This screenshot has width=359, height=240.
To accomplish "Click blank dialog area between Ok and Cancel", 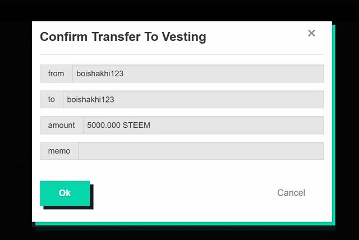I will pos(183,193).
